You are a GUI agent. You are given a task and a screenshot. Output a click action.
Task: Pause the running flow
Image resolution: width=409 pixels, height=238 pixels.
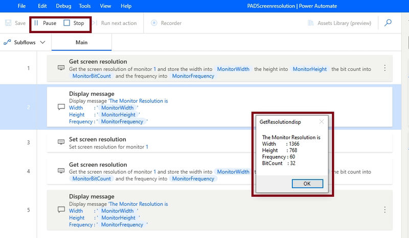pyautogui.click(x=45, y=23)
